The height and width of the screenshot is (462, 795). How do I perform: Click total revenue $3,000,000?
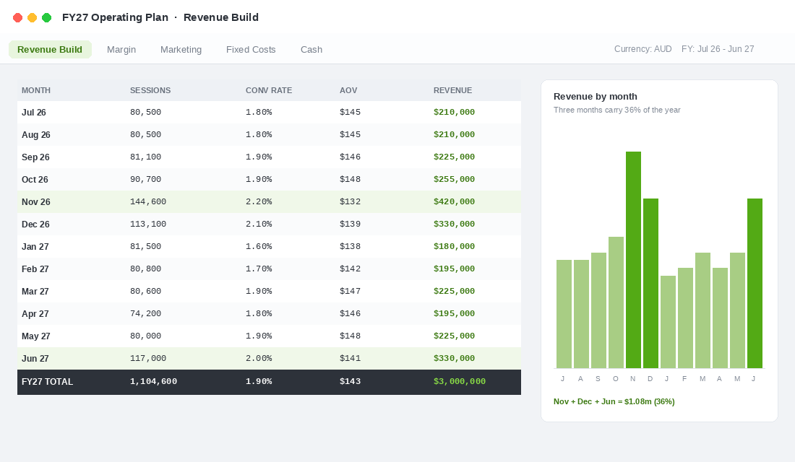pos(460,381)
